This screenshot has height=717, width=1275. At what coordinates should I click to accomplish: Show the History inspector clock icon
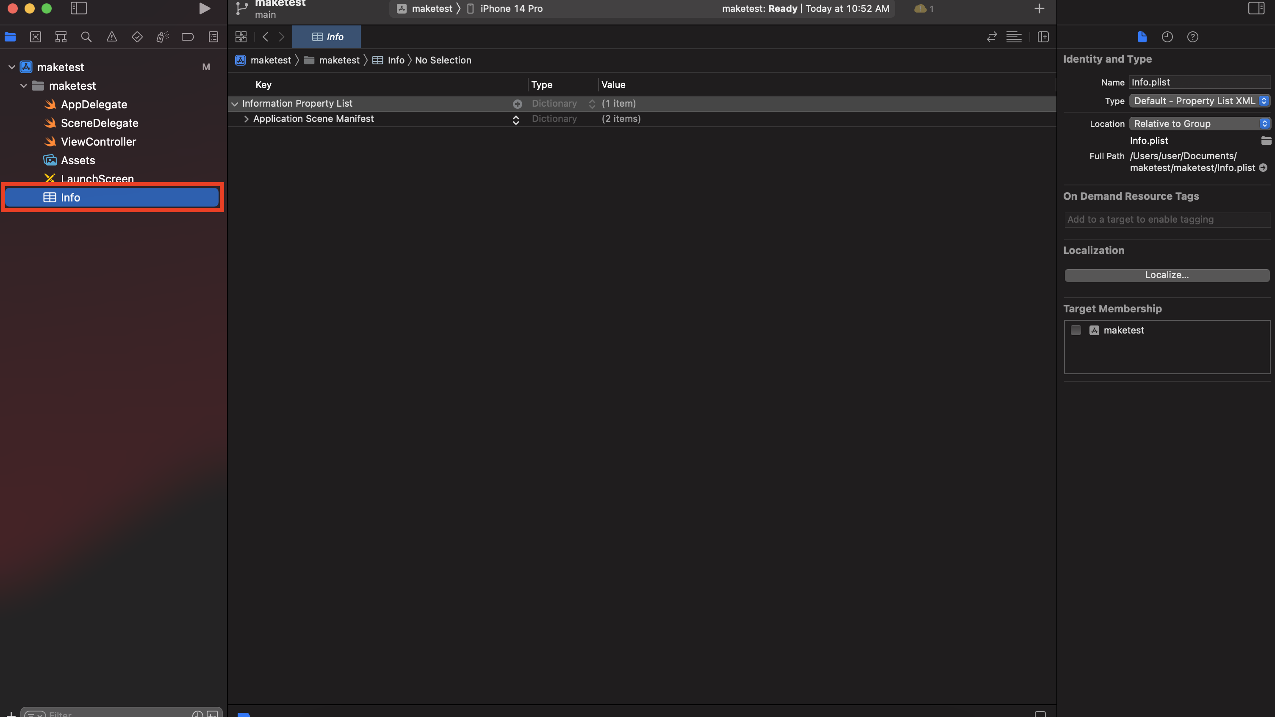[x=1167, y=37]
